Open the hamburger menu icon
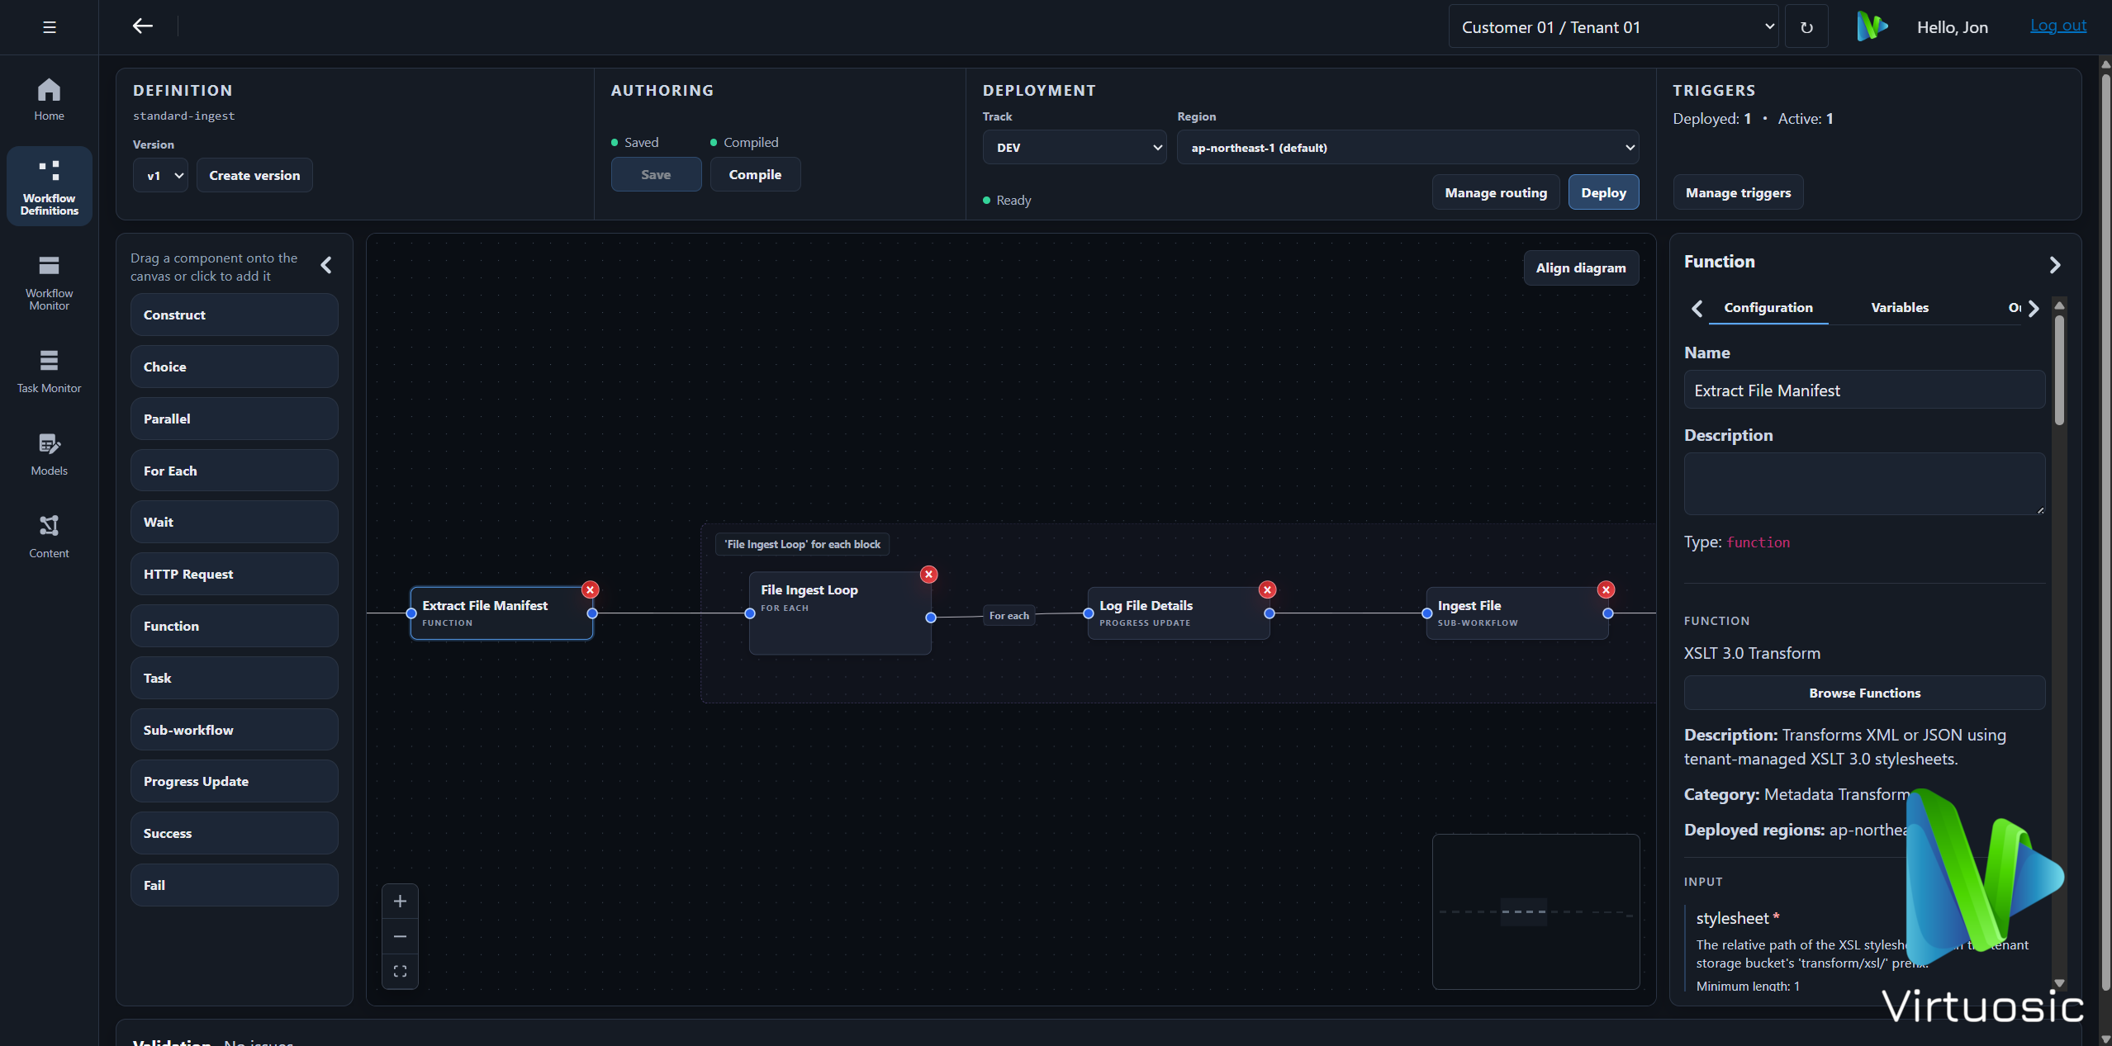The width and height of the screenshot is (2112, 1046). click(x=50, y=27)
